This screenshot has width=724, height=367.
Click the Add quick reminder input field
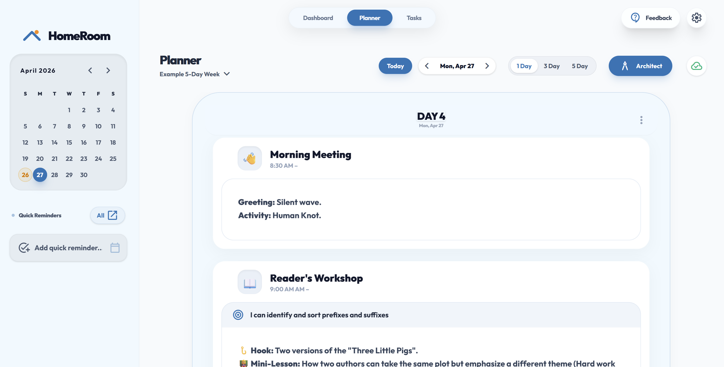(x=68, y=247)
